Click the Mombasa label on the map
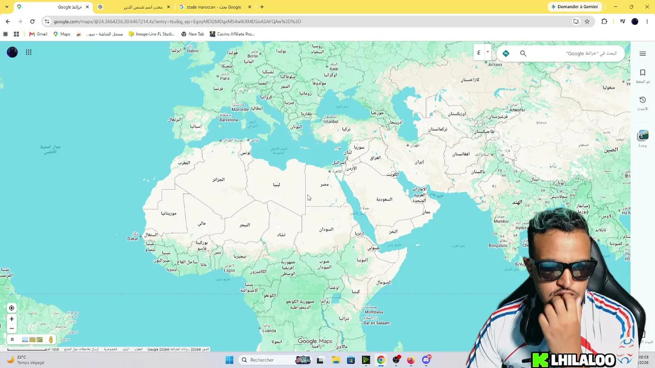 [374, 312]
